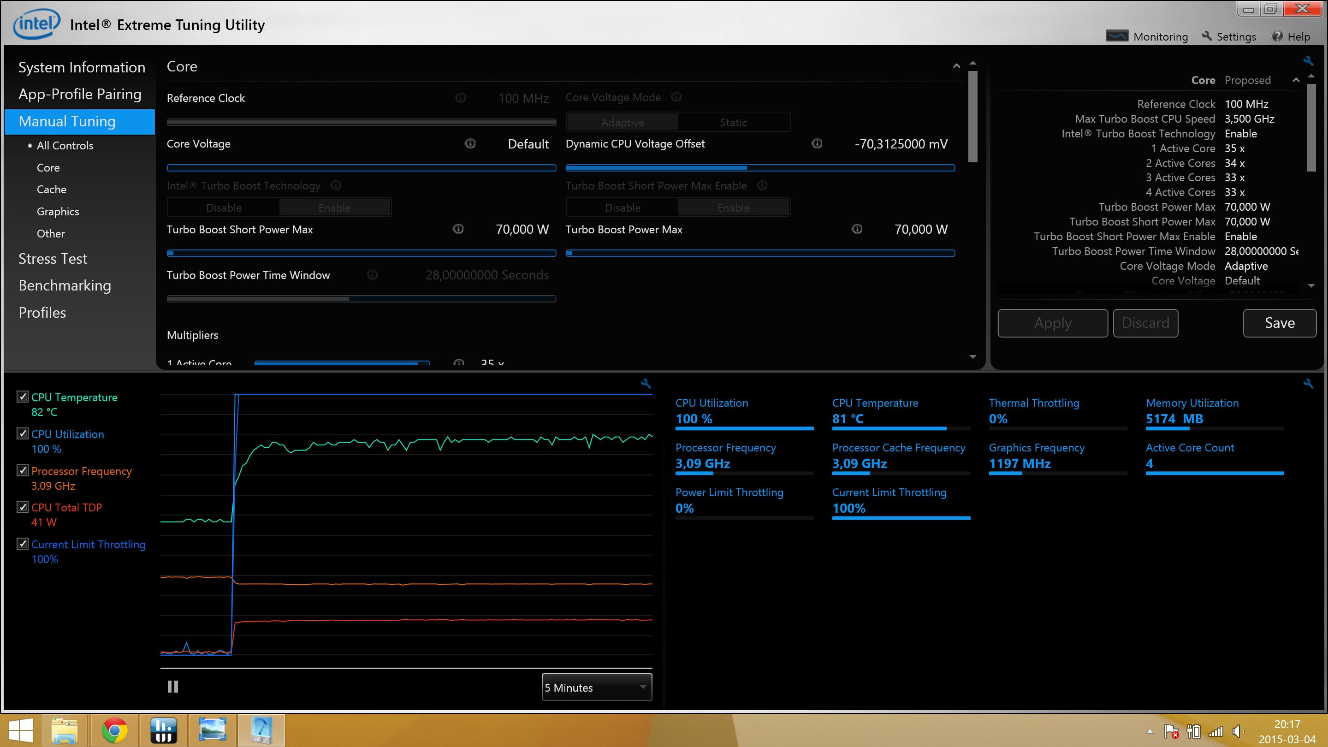Open Monitoring view from top bar

[x=1146, y=36]
